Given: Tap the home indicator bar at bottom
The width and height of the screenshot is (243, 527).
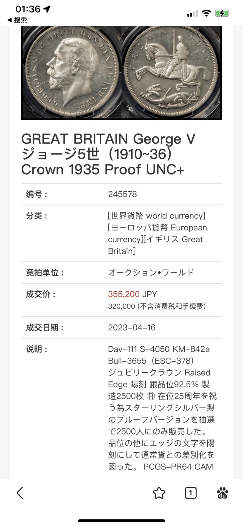Looking at the screenshot, I should coord(121,521).
